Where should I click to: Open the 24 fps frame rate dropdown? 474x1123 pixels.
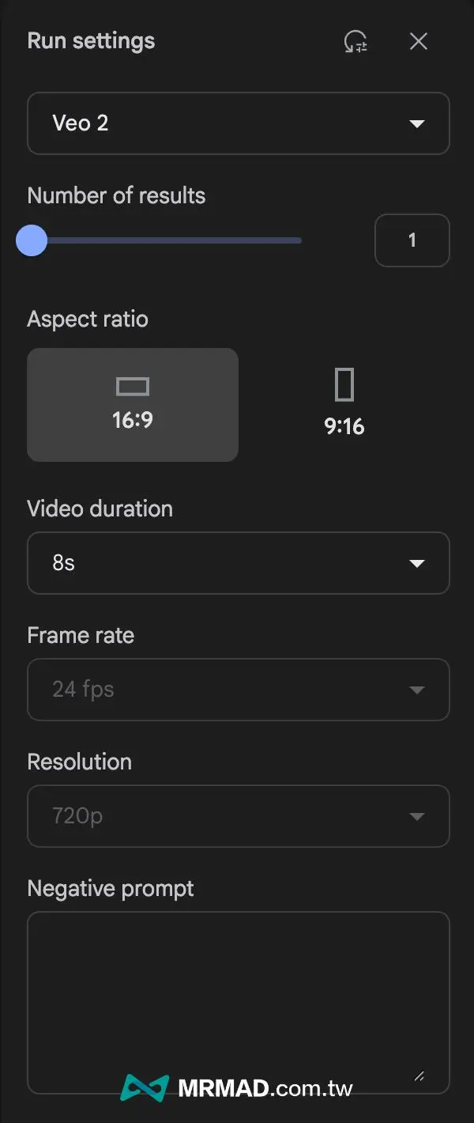coord(237,690)
